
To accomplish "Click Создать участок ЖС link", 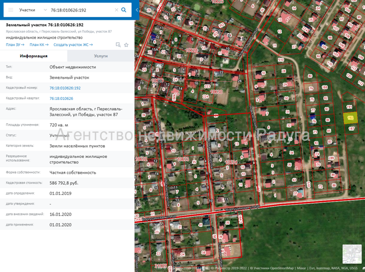I will (73, 45).
